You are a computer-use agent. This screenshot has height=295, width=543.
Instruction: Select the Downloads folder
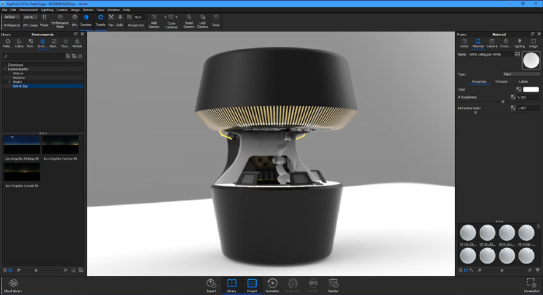[x=15, y=65]
